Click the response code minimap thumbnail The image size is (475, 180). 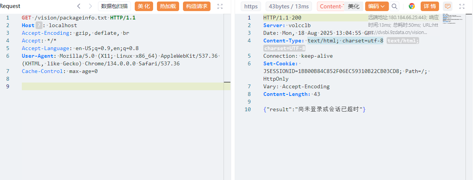(x=450, y=17)
